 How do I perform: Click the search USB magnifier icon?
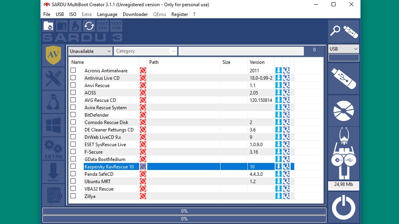(344, 31)
